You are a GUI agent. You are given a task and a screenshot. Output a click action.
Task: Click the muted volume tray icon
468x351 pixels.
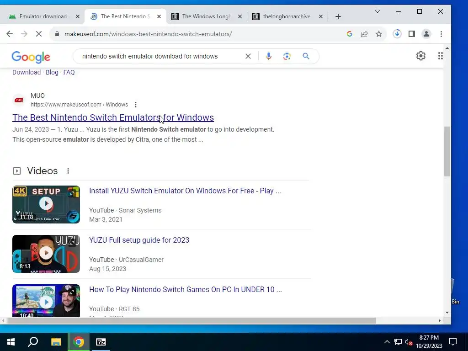coord(409,342)
